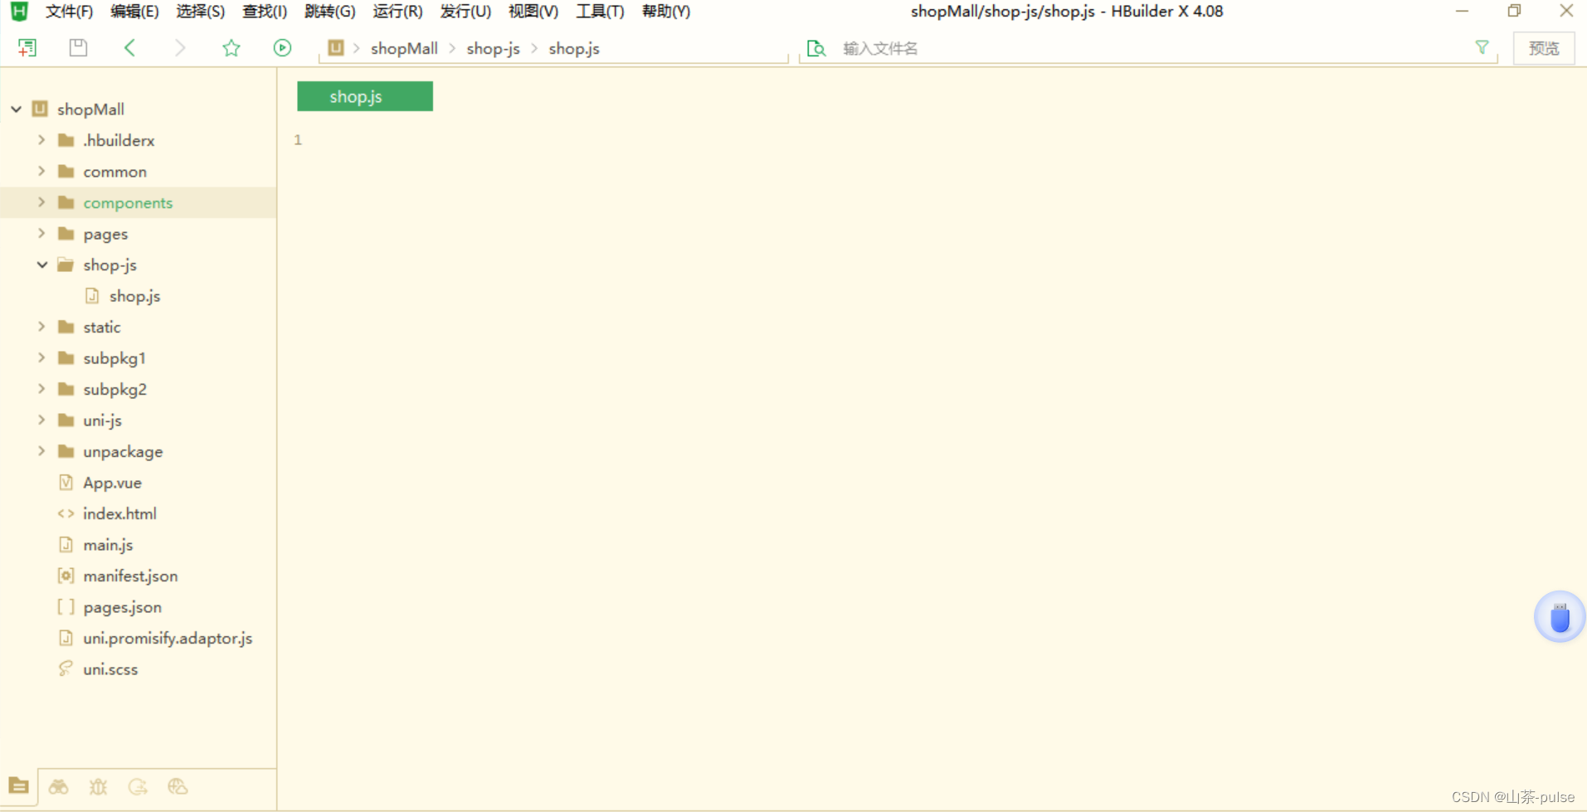The image size is (1587, 812).
Task: Select the pages.json file name
Action: click(122, 607)
